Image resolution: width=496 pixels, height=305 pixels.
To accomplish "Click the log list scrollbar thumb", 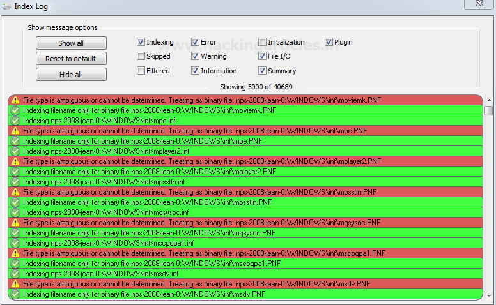I will pos(489,110).
